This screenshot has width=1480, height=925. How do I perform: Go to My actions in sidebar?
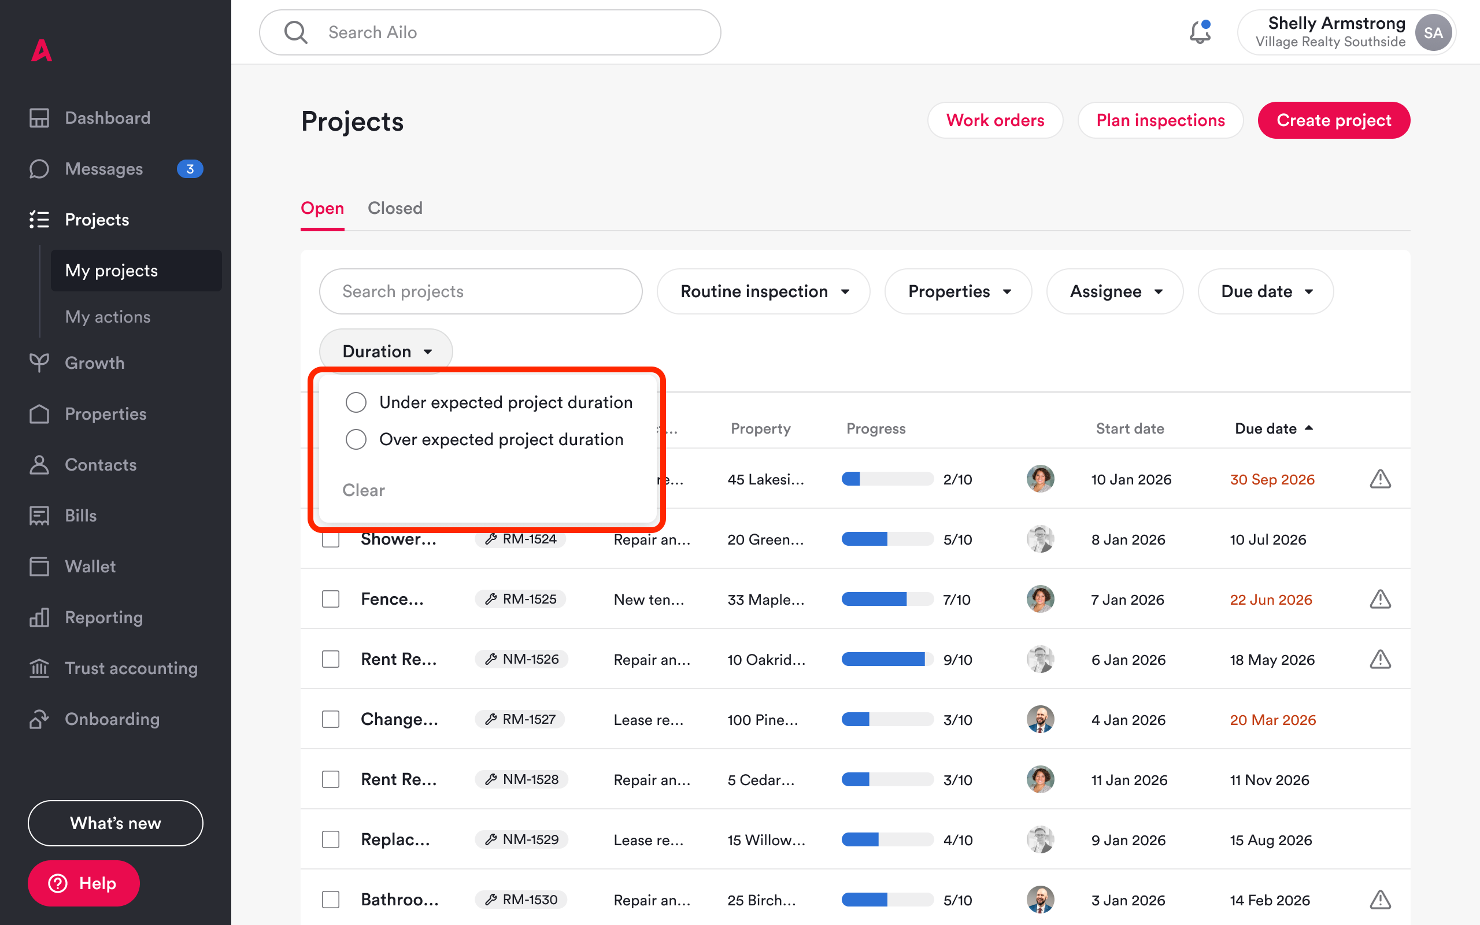click(x=108, y=317)
